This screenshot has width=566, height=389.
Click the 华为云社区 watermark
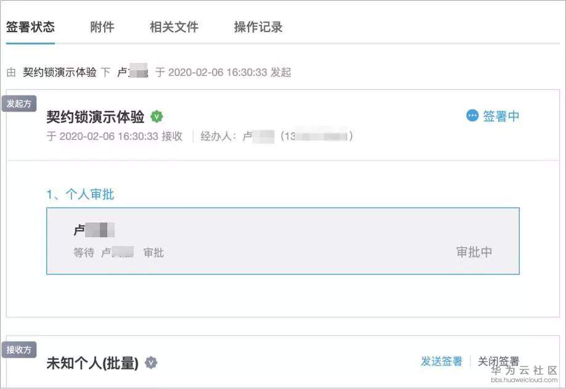point(524,371)
